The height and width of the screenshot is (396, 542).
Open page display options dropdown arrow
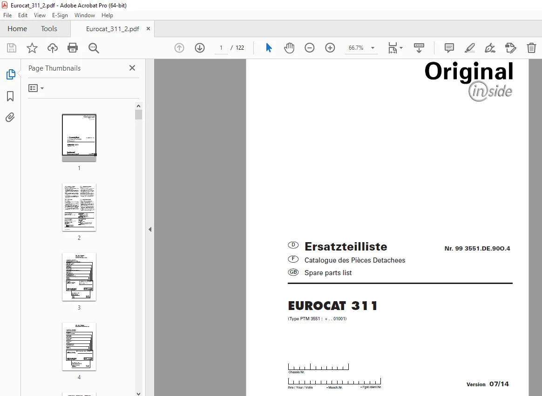(401, 48)
